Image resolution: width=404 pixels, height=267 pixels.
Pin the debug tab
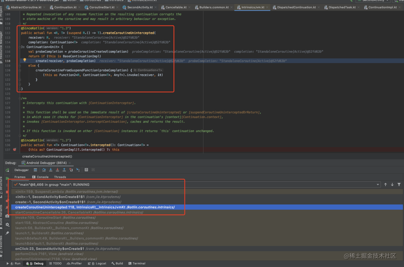coord(7,233)
